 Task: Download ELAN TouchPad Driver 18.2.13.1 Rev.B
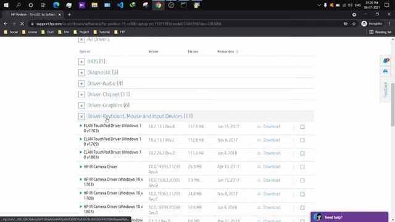click(x=268, y=126)
